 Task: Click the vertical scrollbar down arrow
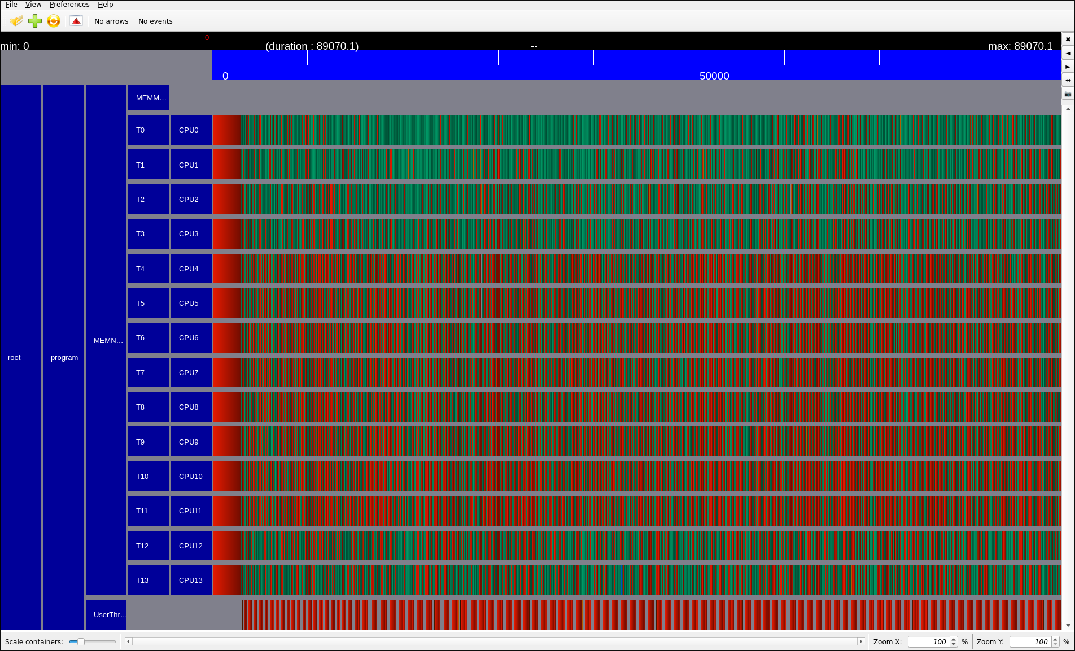tap(1068, 626)
